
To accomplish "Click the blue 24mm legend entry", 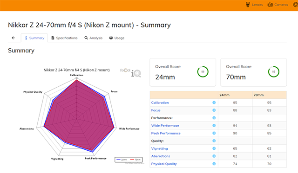I will pyautogui.click(x=122, y=160).
